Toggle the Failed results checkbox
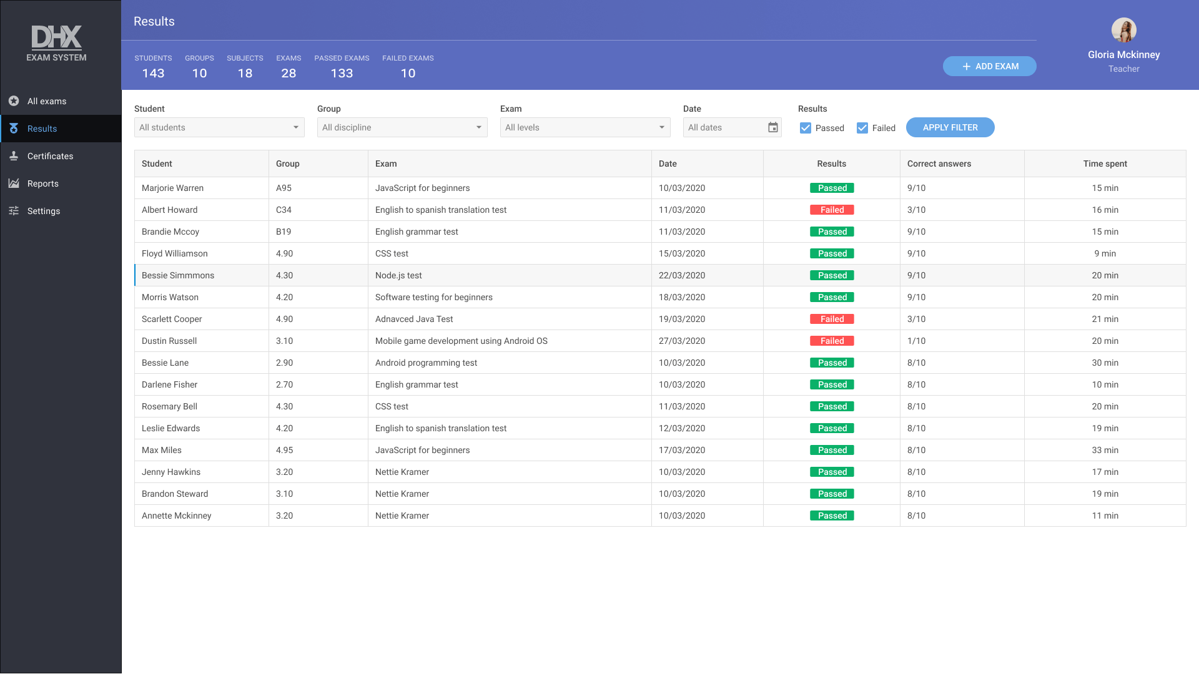Viewport: 1199px width, 674px height. 862,127
